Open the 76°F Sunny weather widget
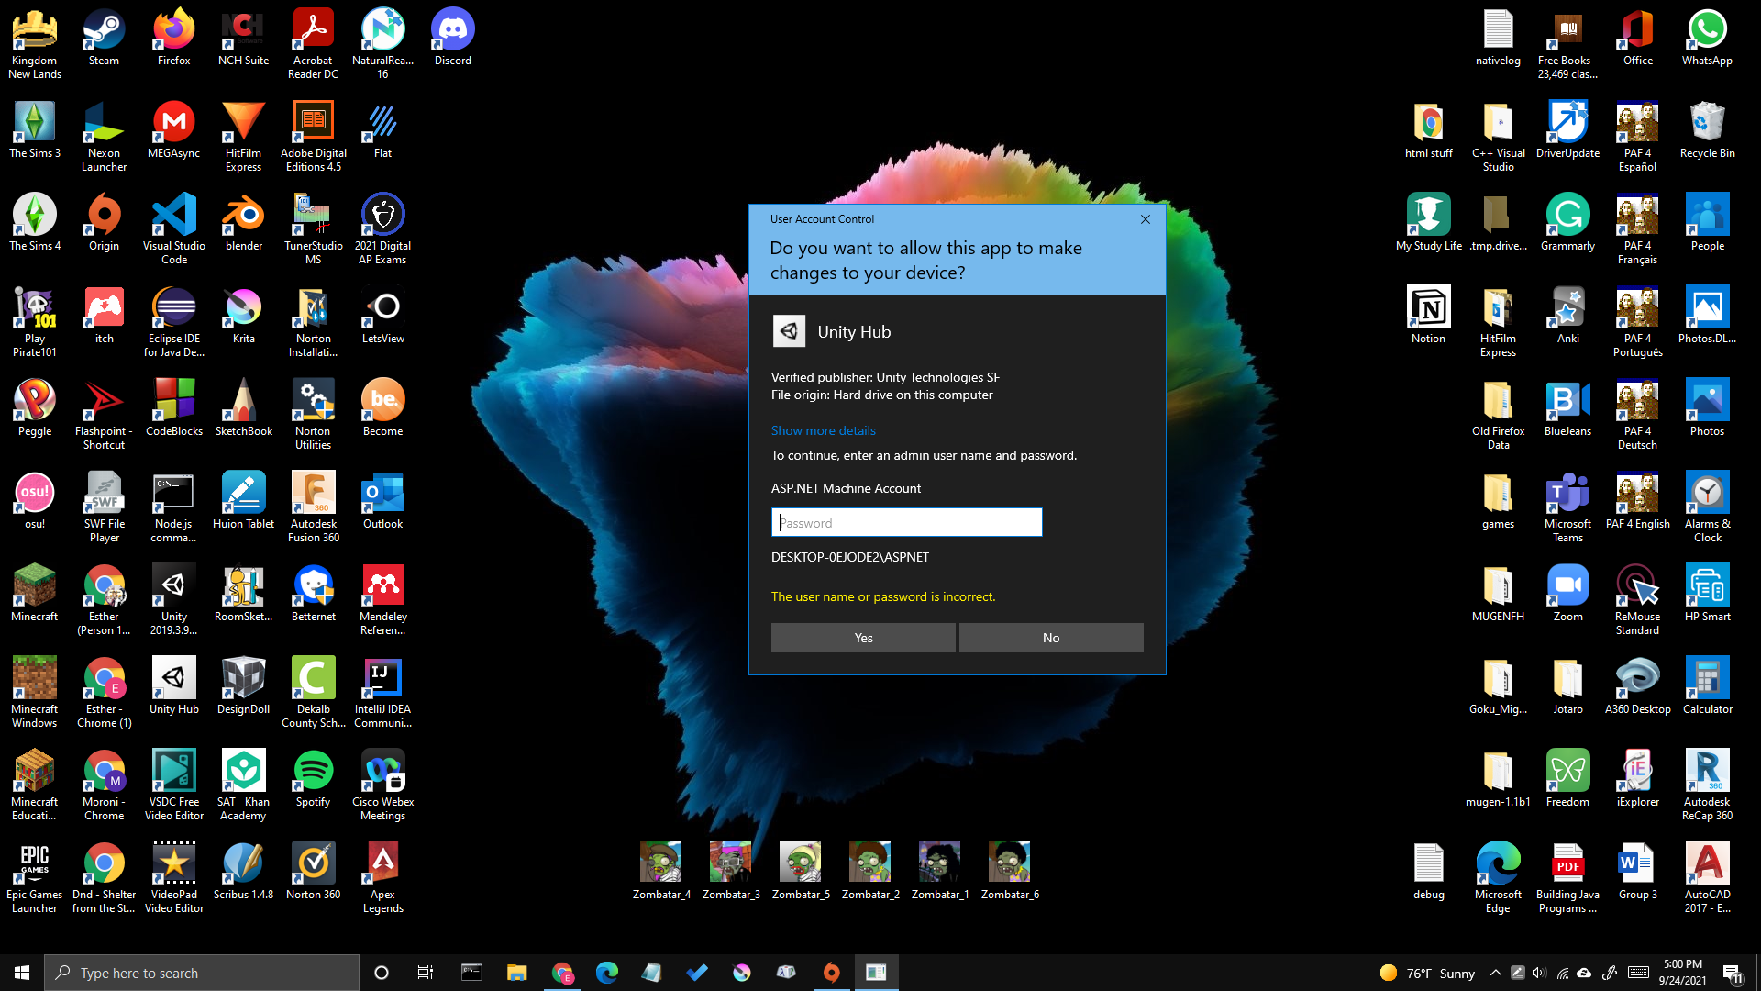 point(1427,973)
